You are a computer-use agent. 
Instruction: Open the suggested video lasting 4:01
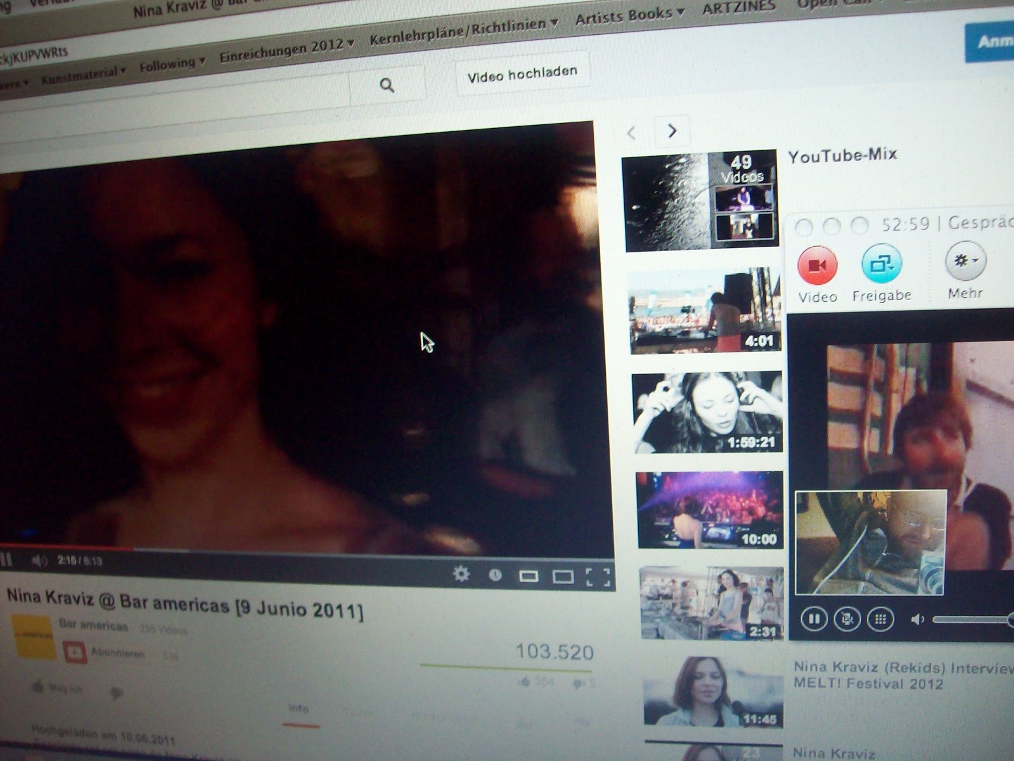point(705,311)
